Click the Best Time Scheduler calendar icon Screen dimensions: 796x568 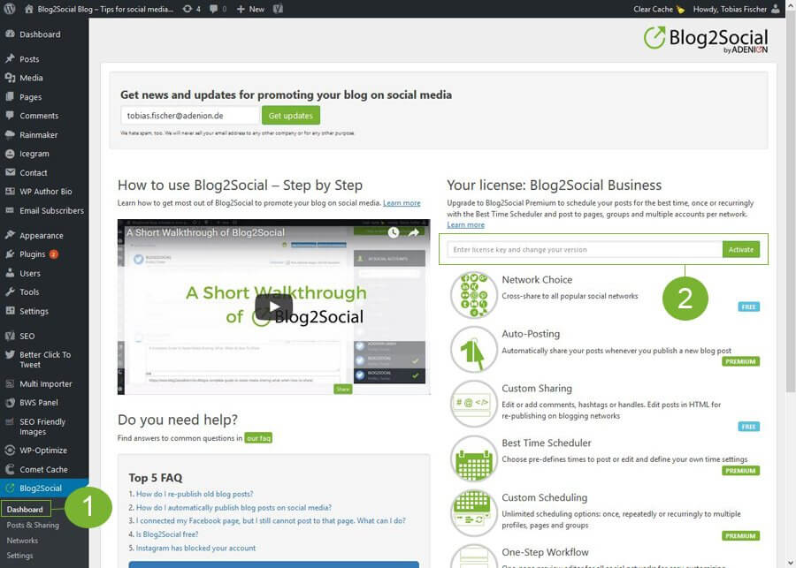coord(474,458)
